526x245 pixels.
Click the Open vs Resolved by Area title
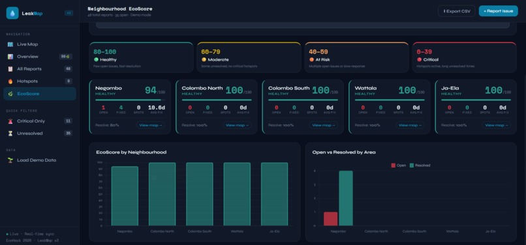(x=344, y=152)
